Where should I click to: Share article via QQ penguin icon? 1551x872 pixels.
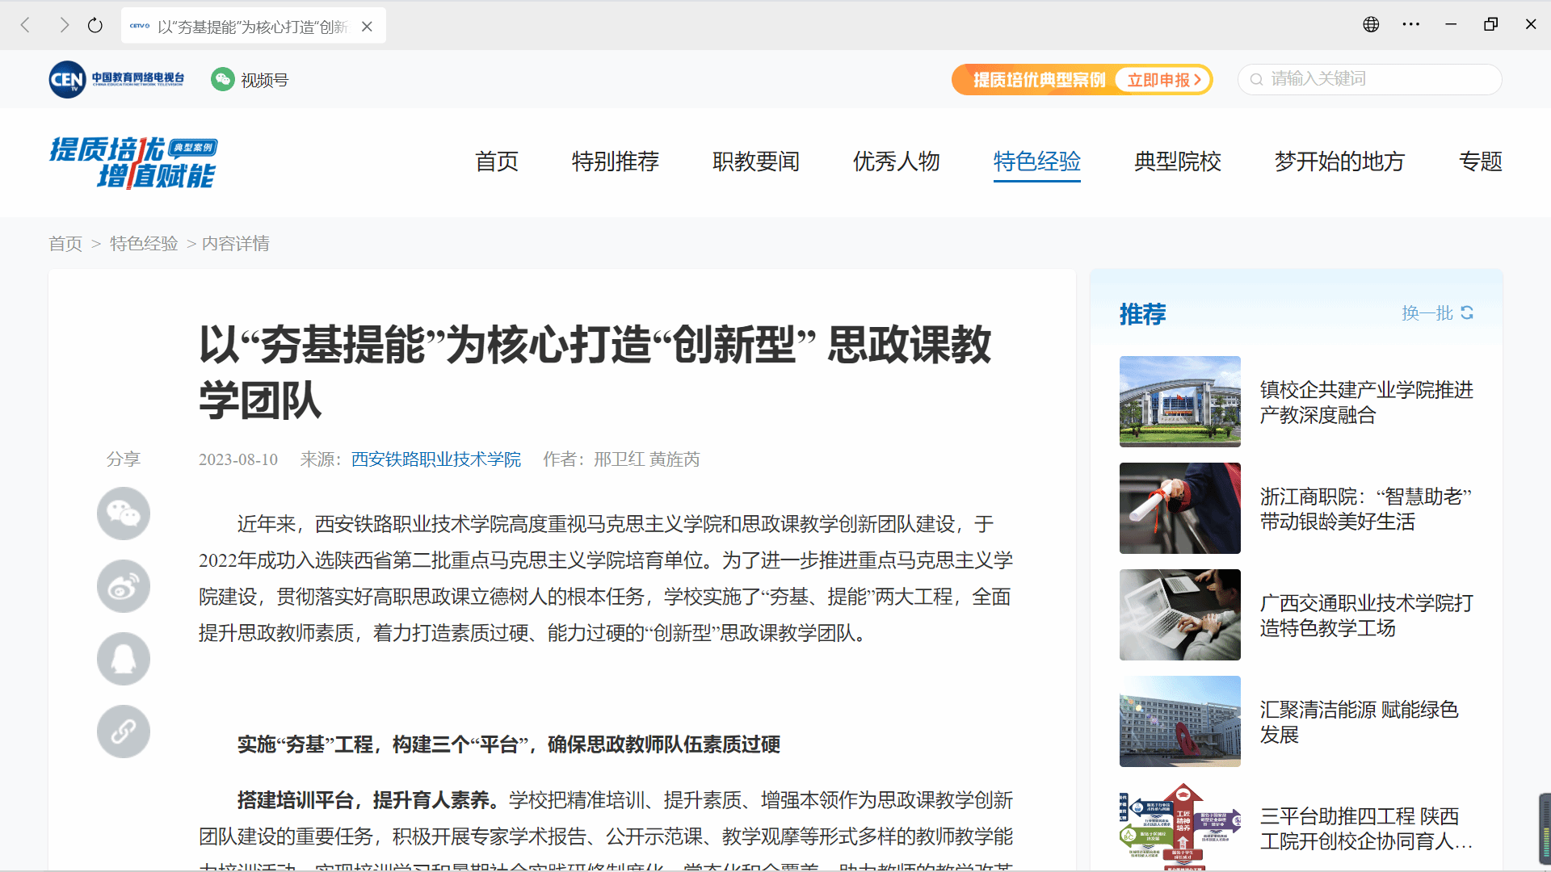coord(124,659)
